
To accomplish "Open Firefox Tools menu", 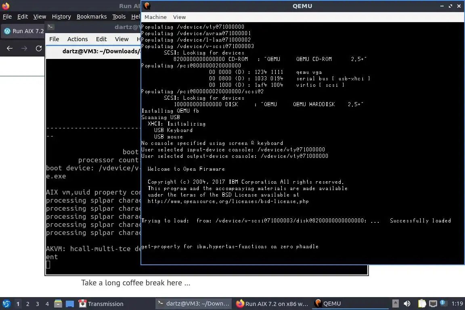I will (x=119, y=17).
